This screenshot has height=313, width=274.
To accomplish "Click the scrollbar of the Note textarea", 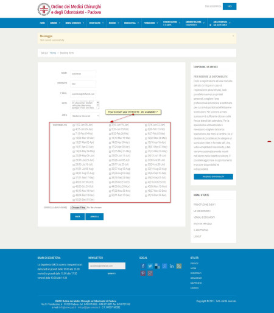I will pos(98,105).
